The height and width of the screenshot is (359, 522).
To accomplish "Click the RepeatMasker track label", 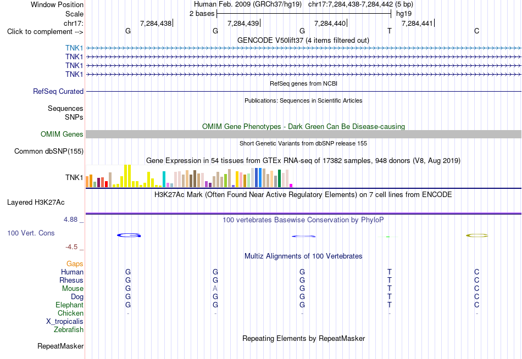I will click(x=60, y=346).
